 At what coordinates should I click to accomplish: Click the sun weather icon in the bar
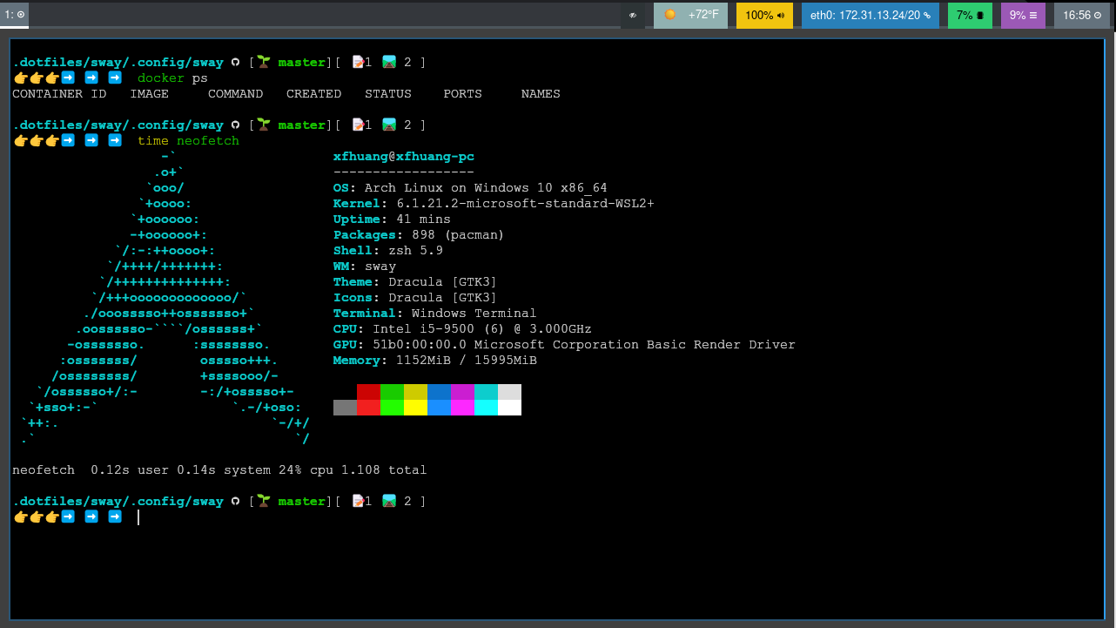[669, 15]
